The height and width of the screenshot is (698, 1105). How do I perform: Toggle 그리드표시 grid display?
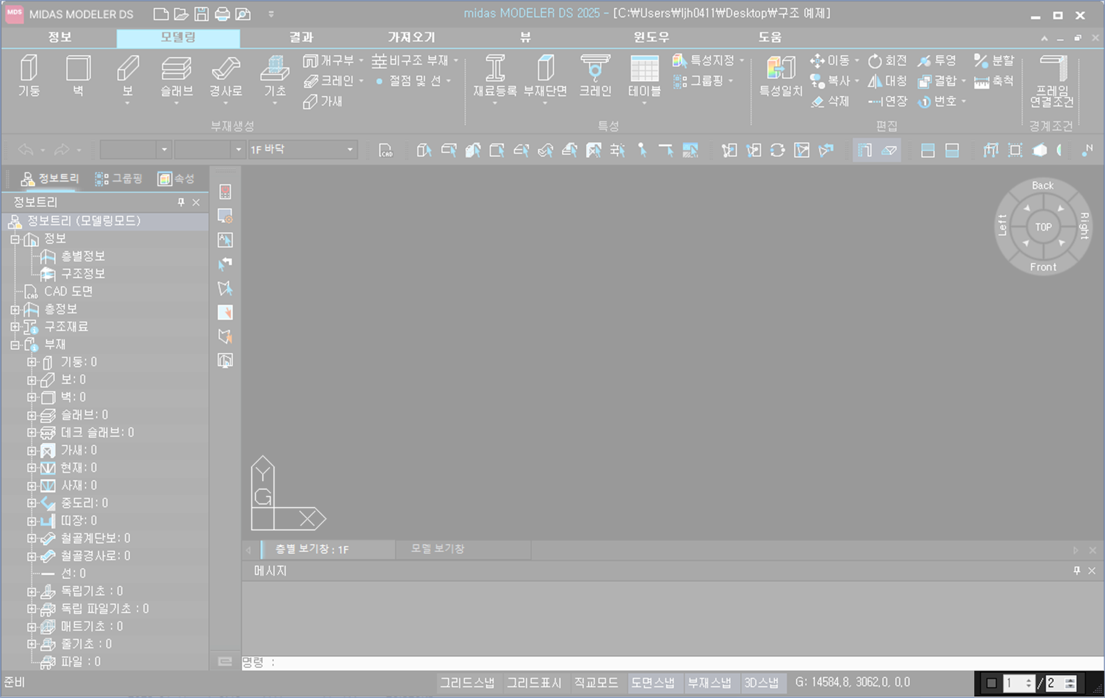(534, 683)
